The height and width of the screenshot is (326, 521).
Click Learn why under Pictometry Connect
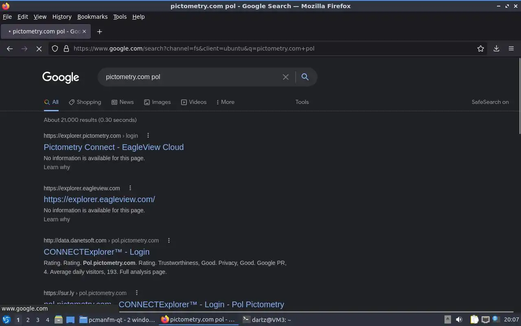tap(57, 167)
